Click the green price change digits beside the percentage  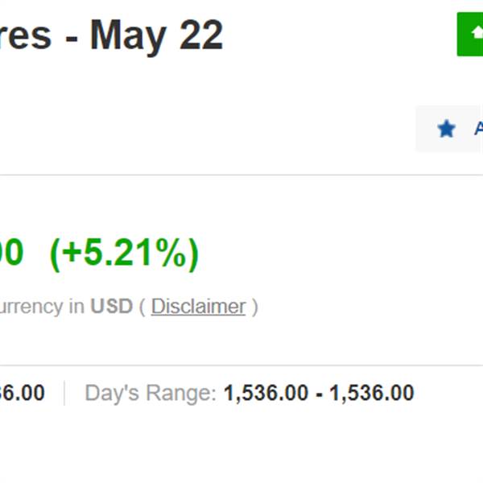click(11, 254)
